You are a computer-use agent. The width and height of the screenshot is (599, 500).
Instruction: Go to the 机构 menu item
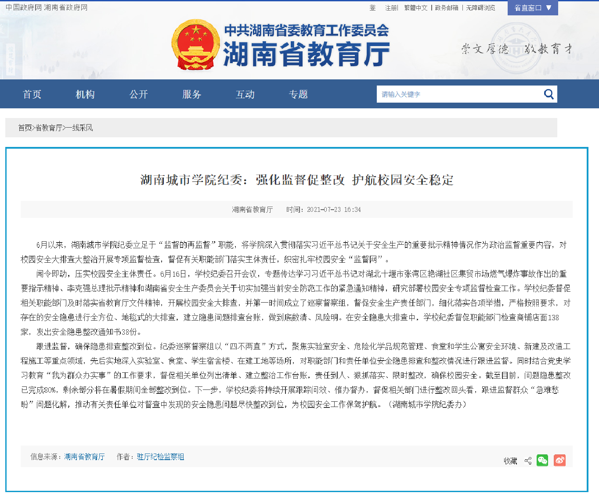click(x=85, y=94)
